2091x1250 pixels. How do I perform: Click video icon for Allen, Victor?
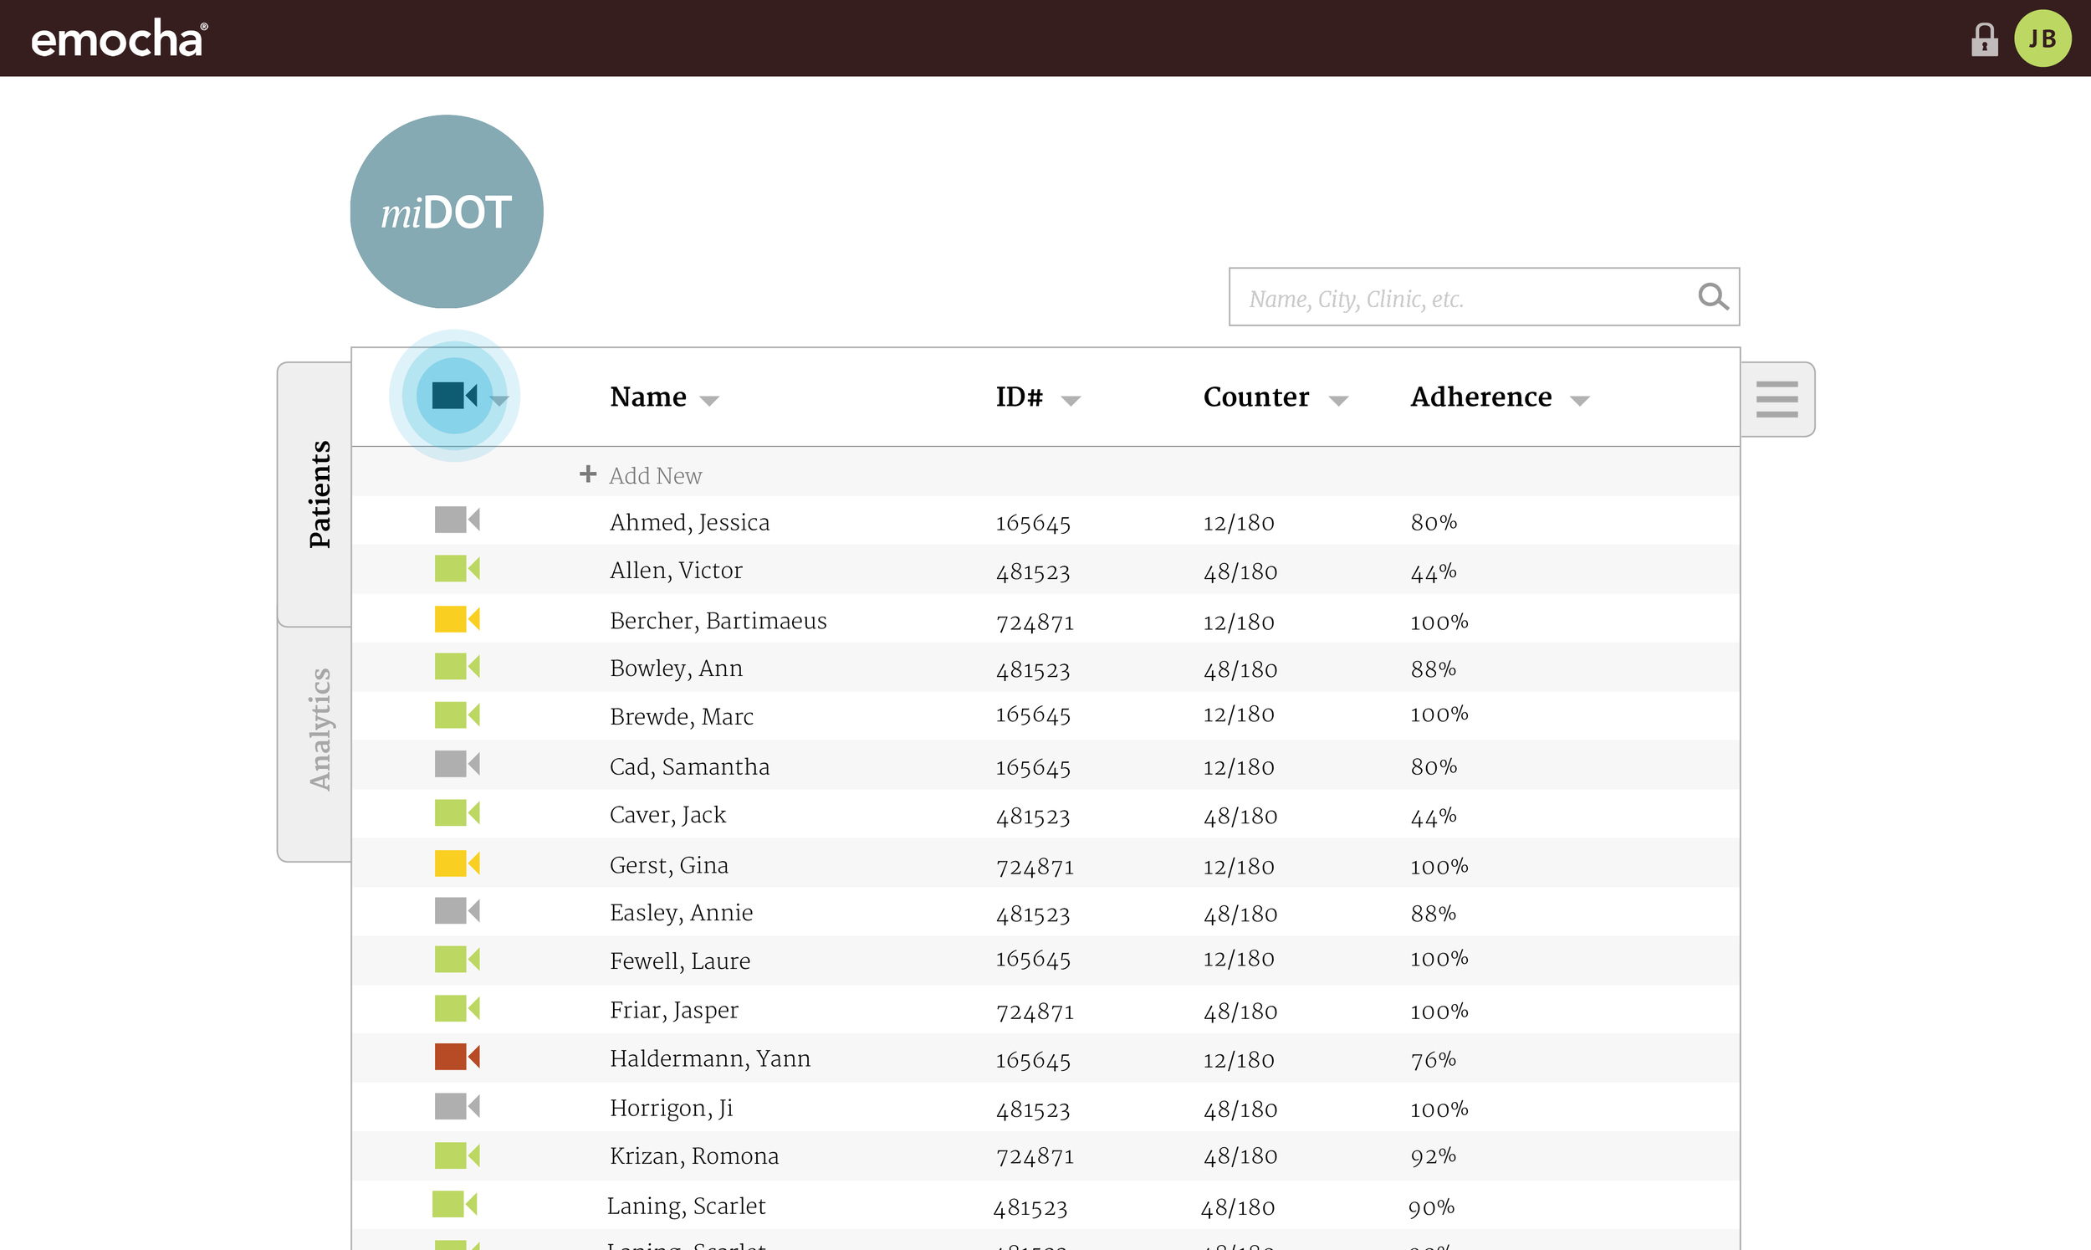[457, 569]
